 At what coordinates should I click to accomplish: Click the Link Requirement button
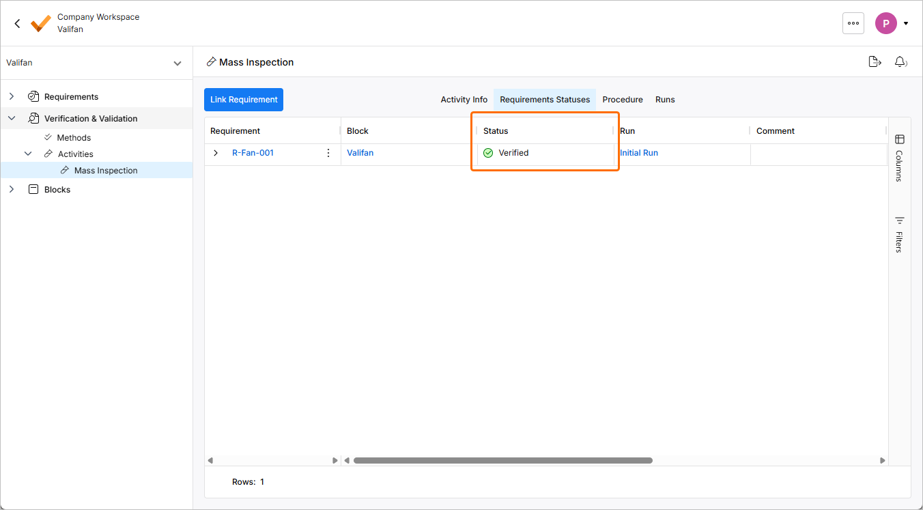pyautogui.click(x=244, y=100)
